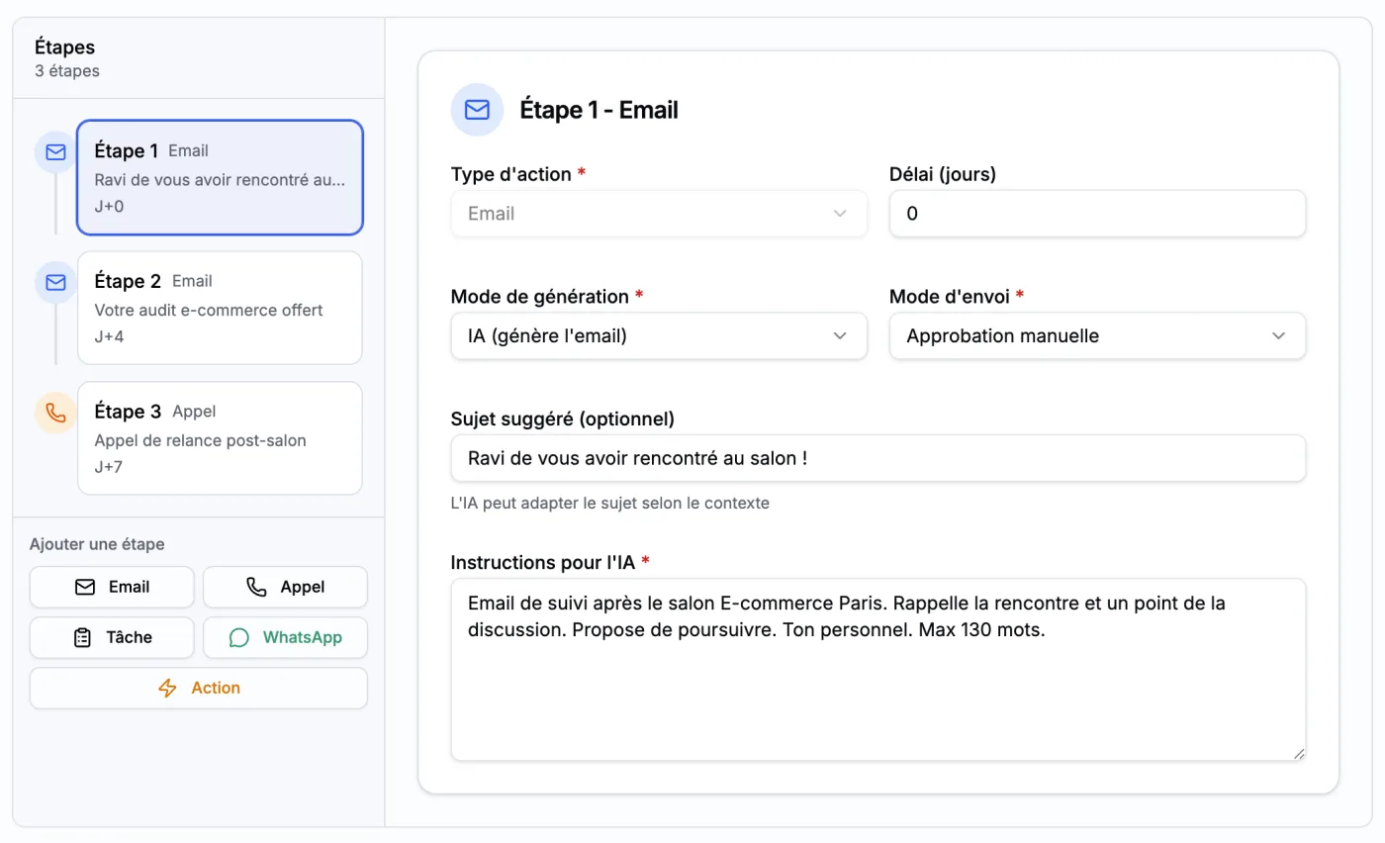This screenshot has width=1385, height=843.
Task: Click the large mail icon in the form header
Action: pos(478,109)
